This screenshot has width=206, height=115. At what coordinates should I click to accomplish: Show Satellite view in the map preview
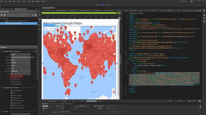pyautogui.click(x=51, y=28)
